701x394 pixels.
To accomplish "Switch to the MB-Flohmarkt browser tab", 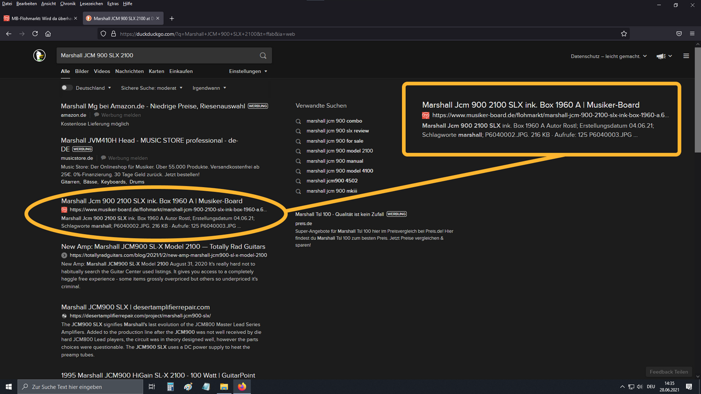I will click(41, 18).
